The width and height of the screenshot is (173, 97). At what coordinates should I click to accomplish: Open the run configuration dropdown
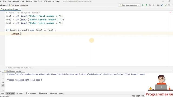(129, 5)
